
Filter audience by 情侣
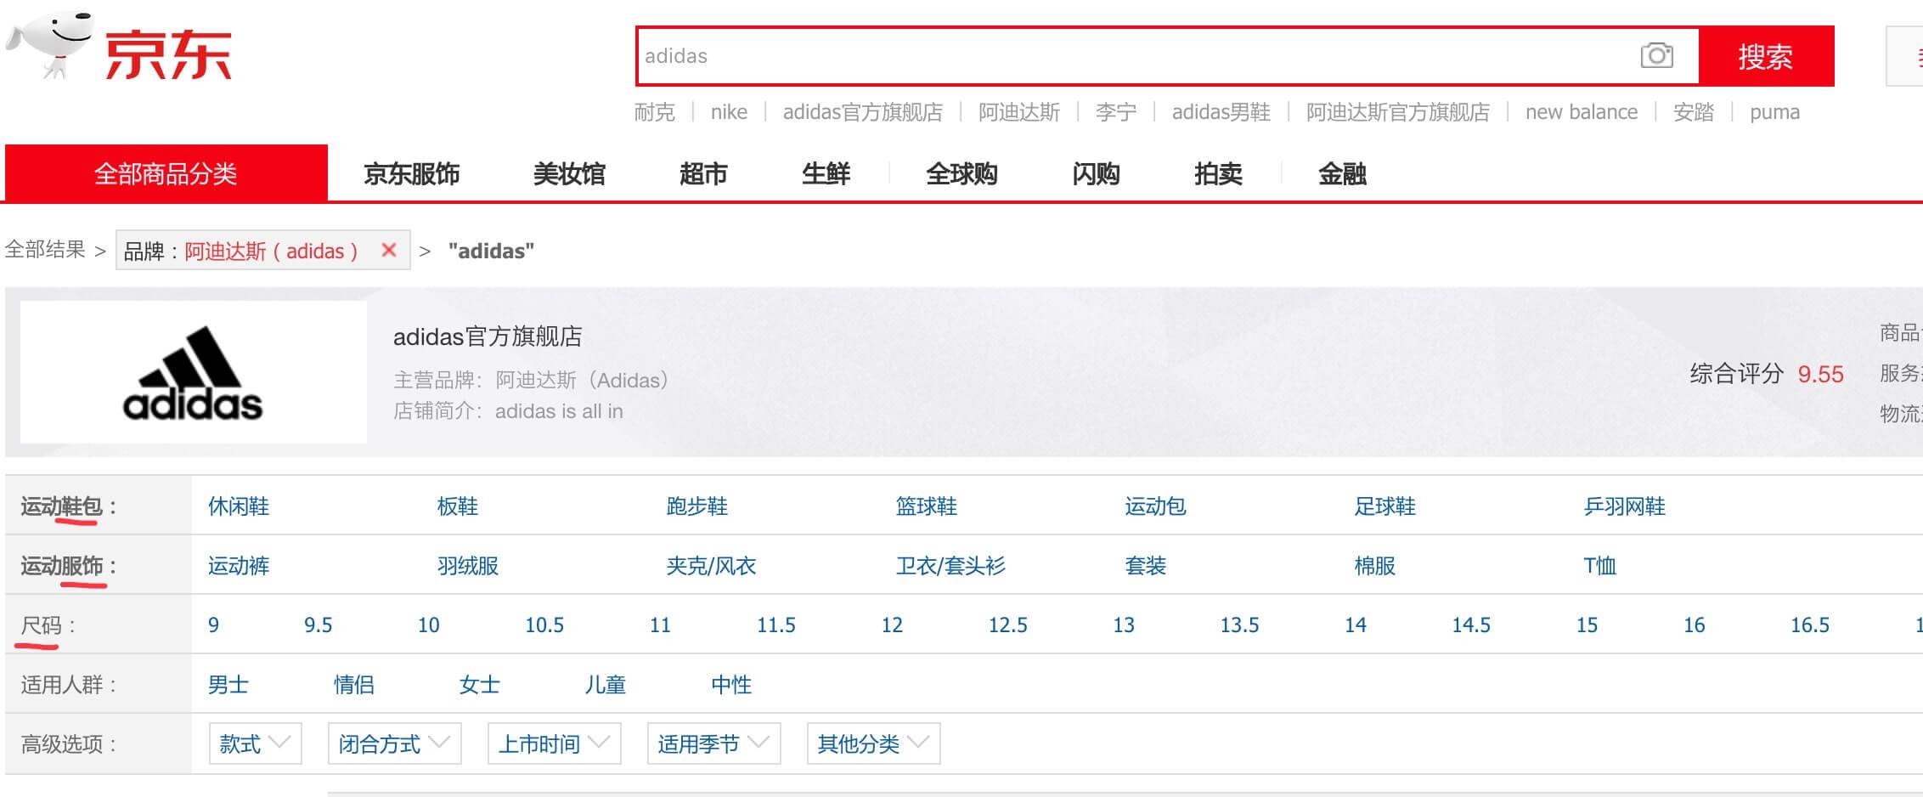pos(354,685)
